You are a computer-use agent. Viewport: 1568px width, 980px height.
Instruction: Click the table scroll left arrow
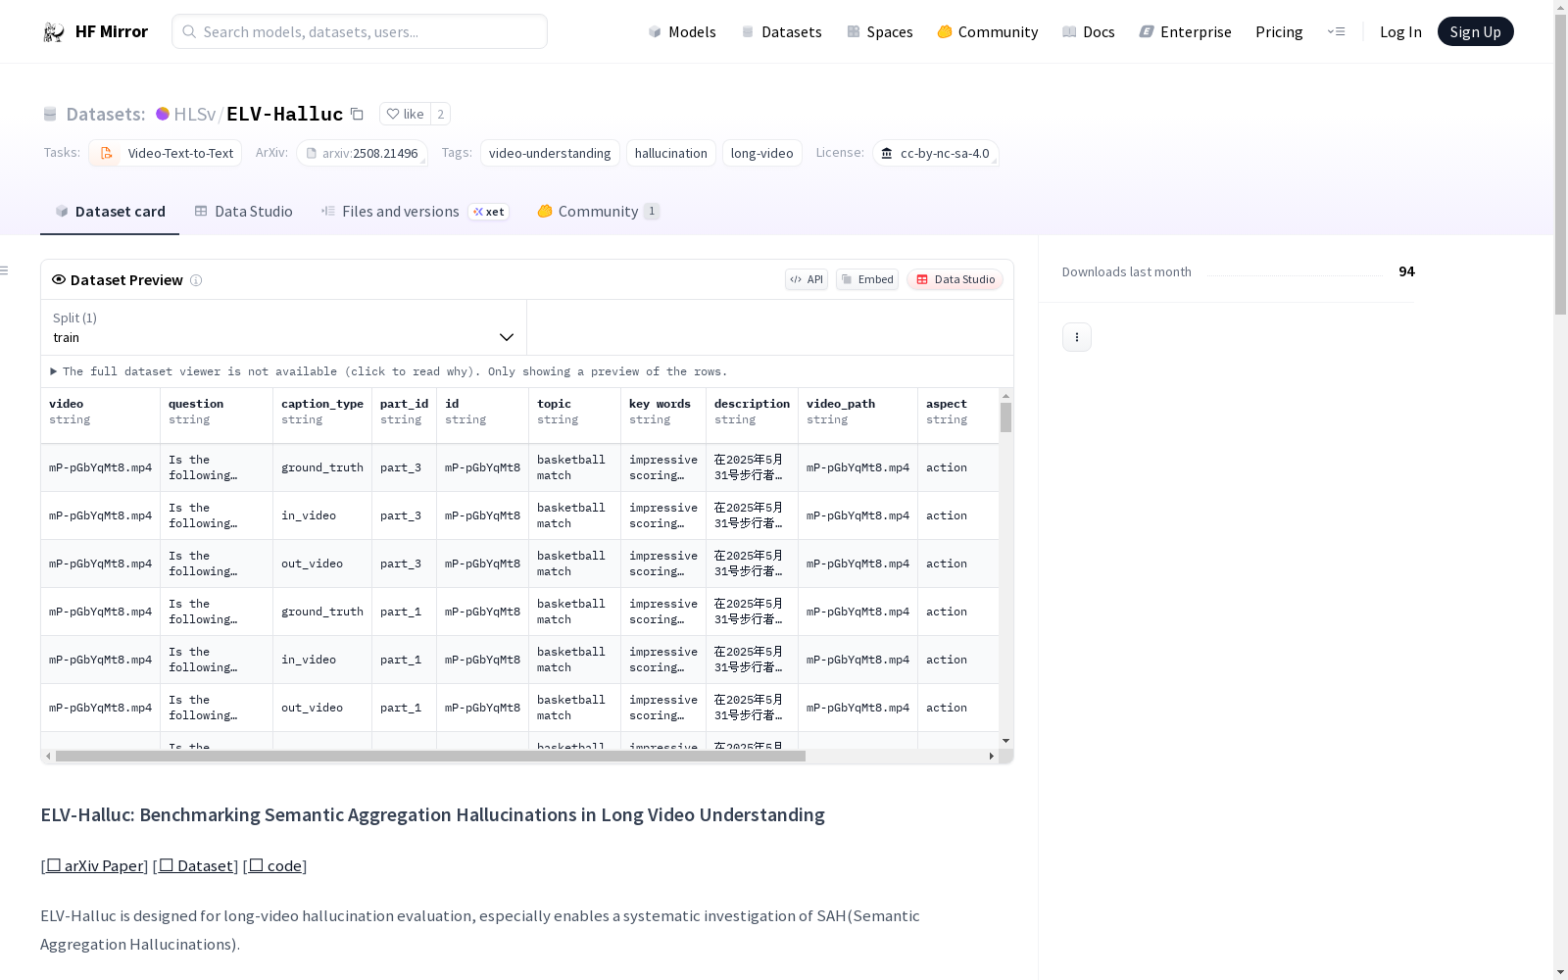48,757
